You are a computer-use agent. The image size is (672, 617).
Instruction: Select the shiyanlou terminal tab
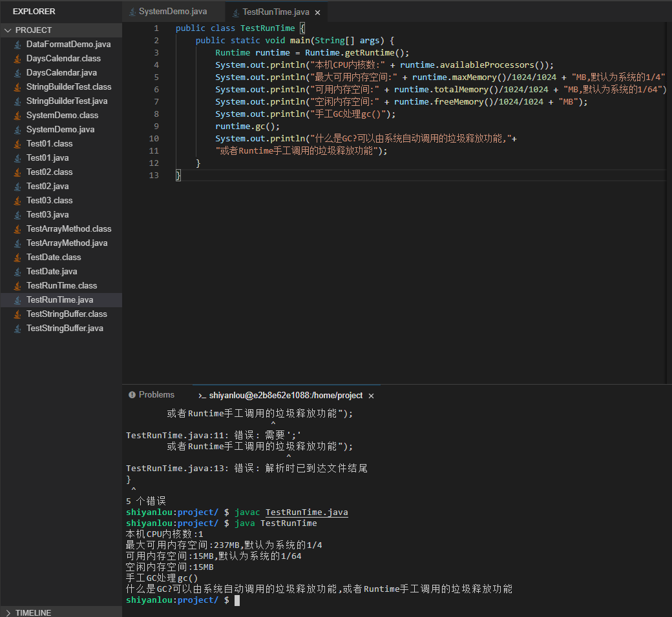(x=286, y=396)
